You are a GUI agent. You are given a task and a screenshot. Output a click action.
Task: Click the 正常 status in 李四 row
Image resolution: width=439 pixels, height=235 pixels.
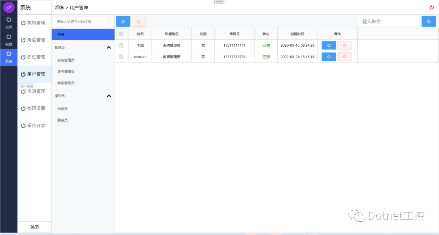(266, 45)
